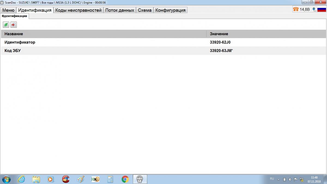Click the Russian flag language icon
Screen dimensions: 327x184
point(322,9)
